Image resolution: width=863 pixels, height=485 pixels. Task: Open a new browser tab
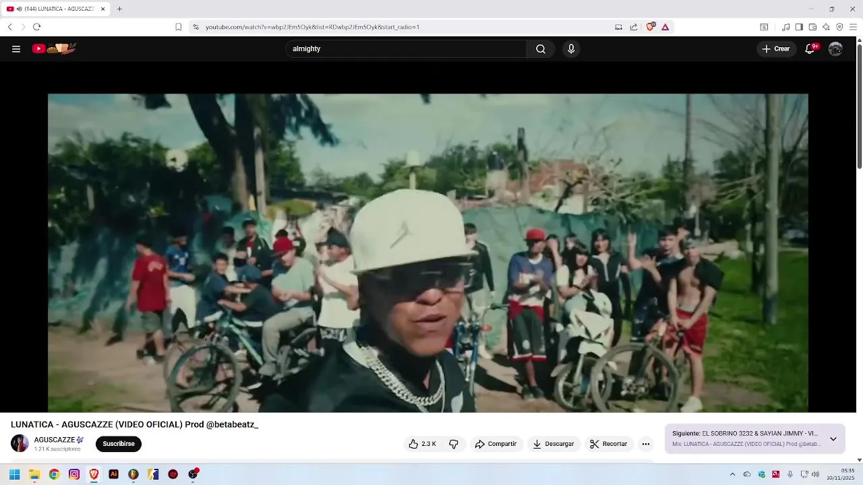[119, 9]
